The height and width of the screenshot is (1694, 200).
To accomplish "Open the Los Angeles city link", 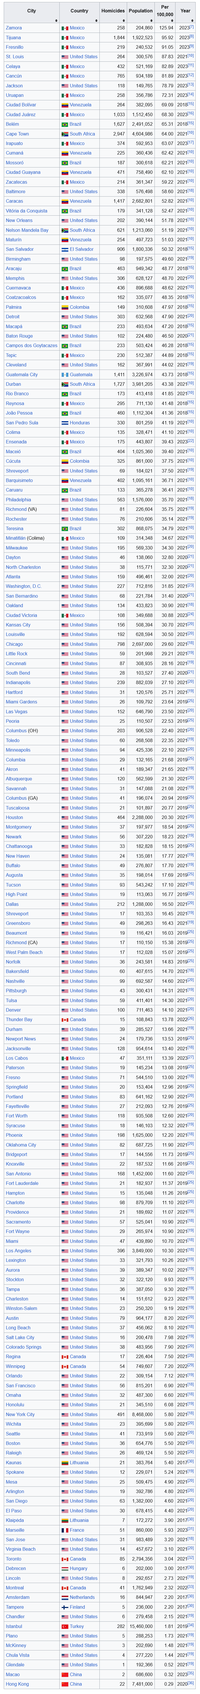I will pyautogui.click(x=18, y=1251).
